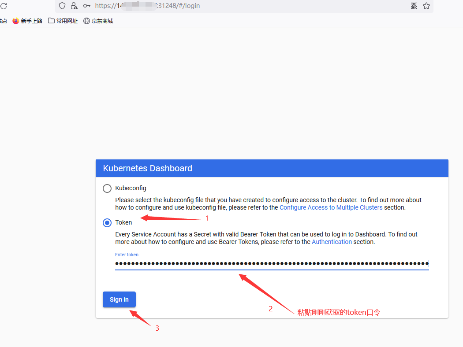
Task: Open the 京东商城 bookmark
Action: tap(98, 21)
